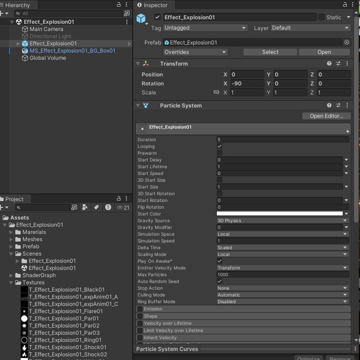360x360 pixels.
Task: Switch to the Hierarchy tab
Action: click(x=18, y=5)
